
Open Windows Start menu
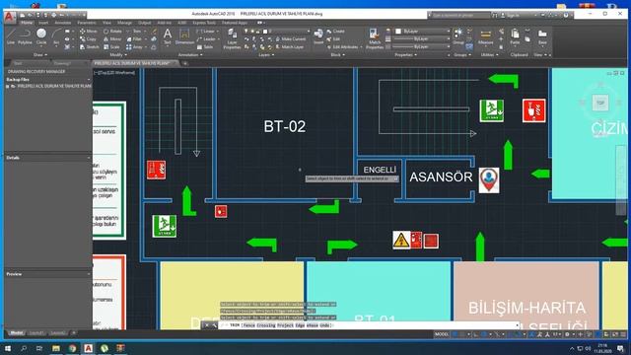click(8, 348)
